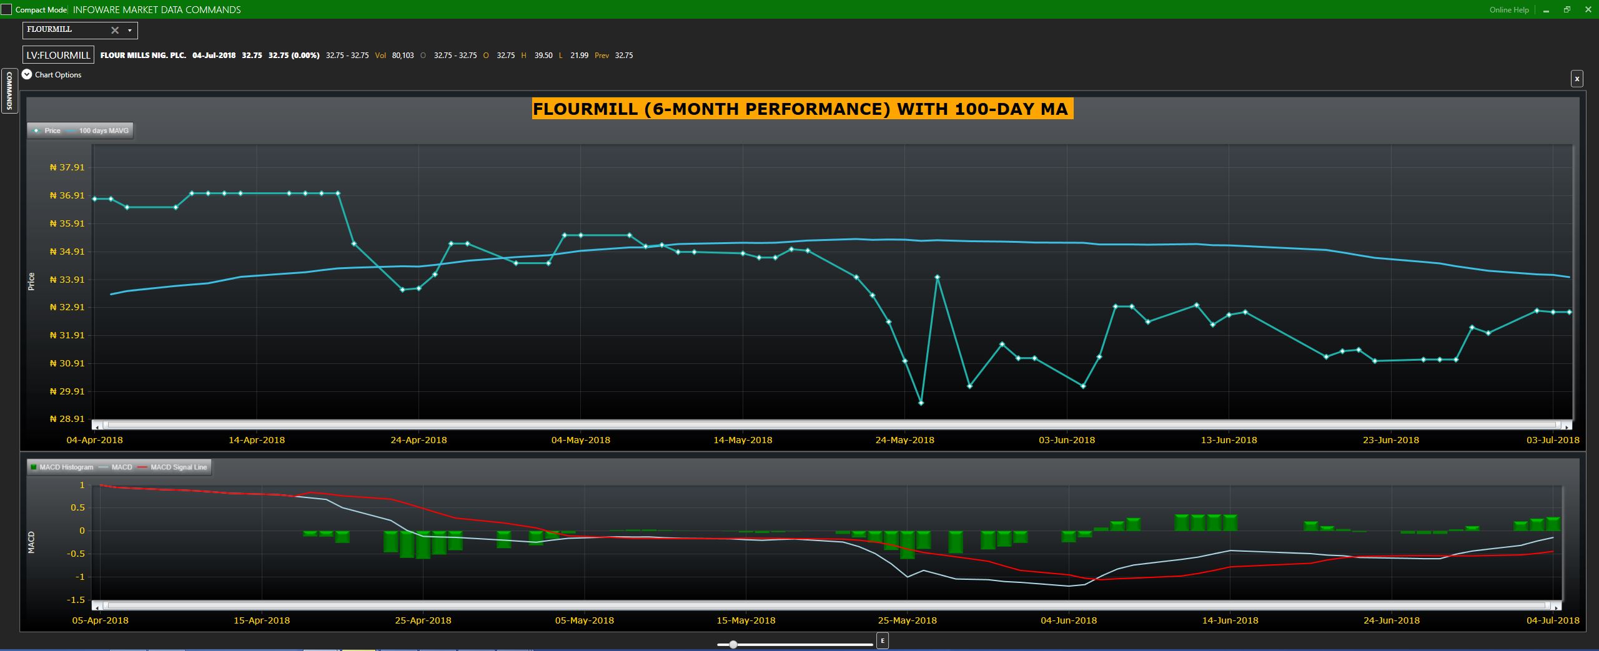Click left arrow of price chart scrollbar
Viewport: 1599px width, 651px height.
pos(97,426)
